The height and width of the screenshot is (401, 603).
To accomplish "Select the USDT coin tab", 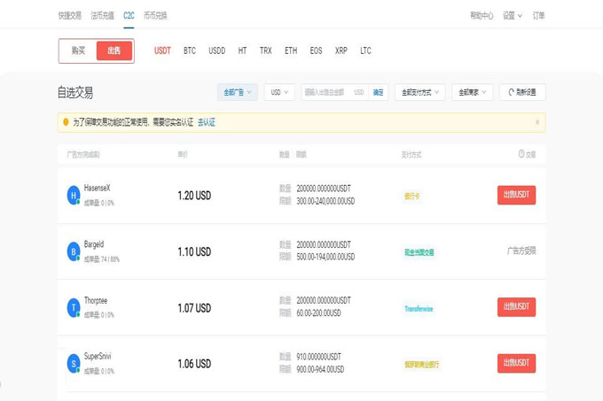I will [162, 50].
